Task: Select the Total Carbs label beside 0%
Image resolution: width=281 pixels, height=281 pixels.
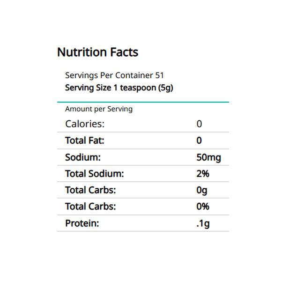Action: click(90, 207)
